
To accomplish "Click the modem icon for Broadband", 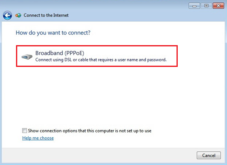I will [27, 57].
